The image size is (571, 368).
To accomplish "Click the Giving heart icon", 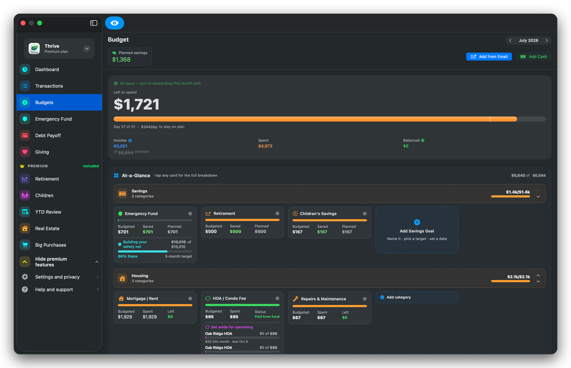I will coord(25,152).
